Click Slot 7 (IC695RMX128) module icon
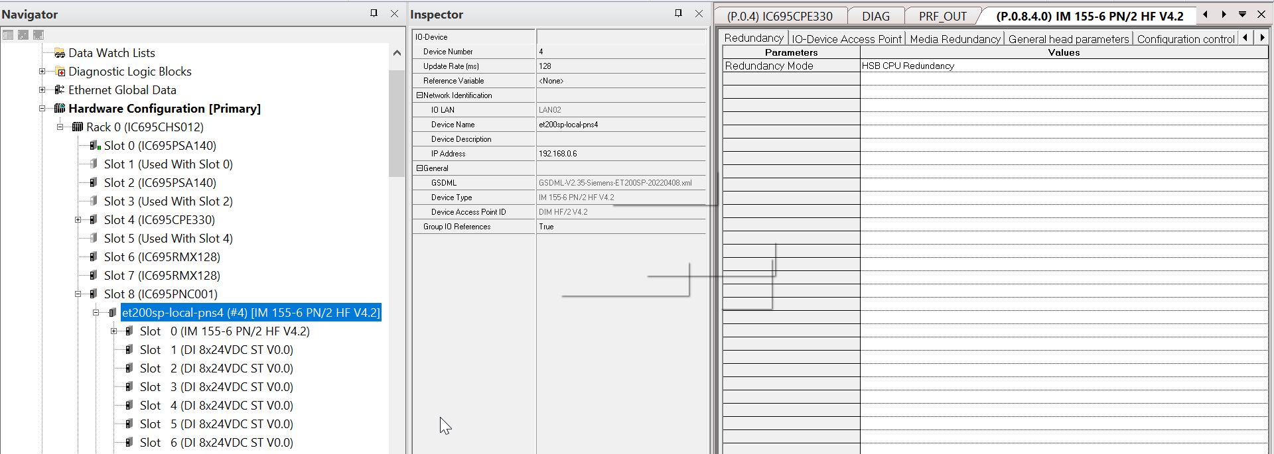The height and width of the screenshot is (454, 1274). [94, 276]
